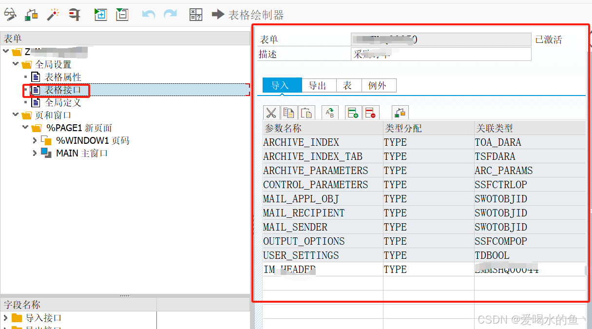Collapse the %PAGE1 新页面 node
The height and width of the screenshot is (329, 592).
(26, 127)
